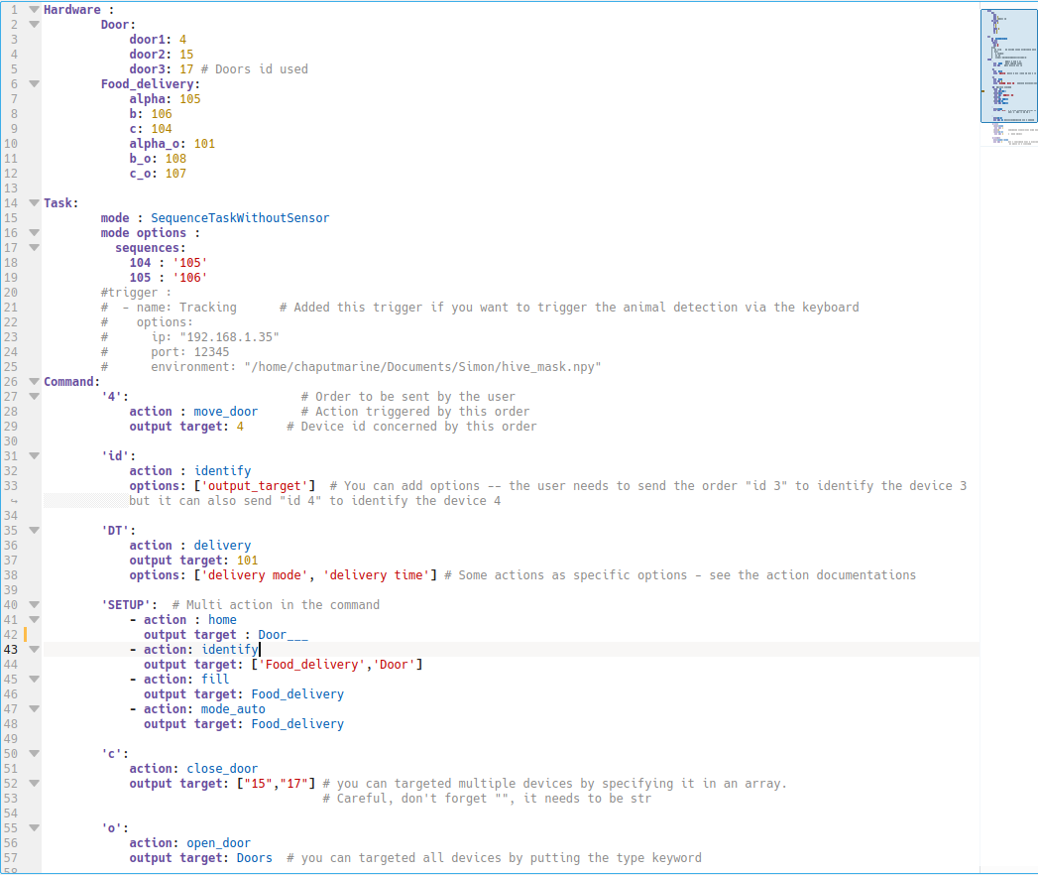
Task: Click on 'door1: 4' line
Action: (158, 40)
